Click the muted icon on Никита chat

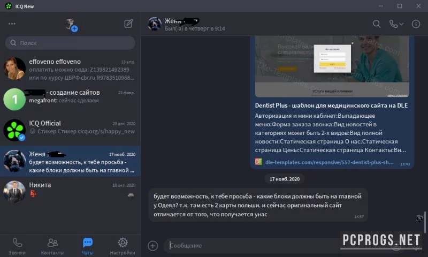tap(131, 195)
